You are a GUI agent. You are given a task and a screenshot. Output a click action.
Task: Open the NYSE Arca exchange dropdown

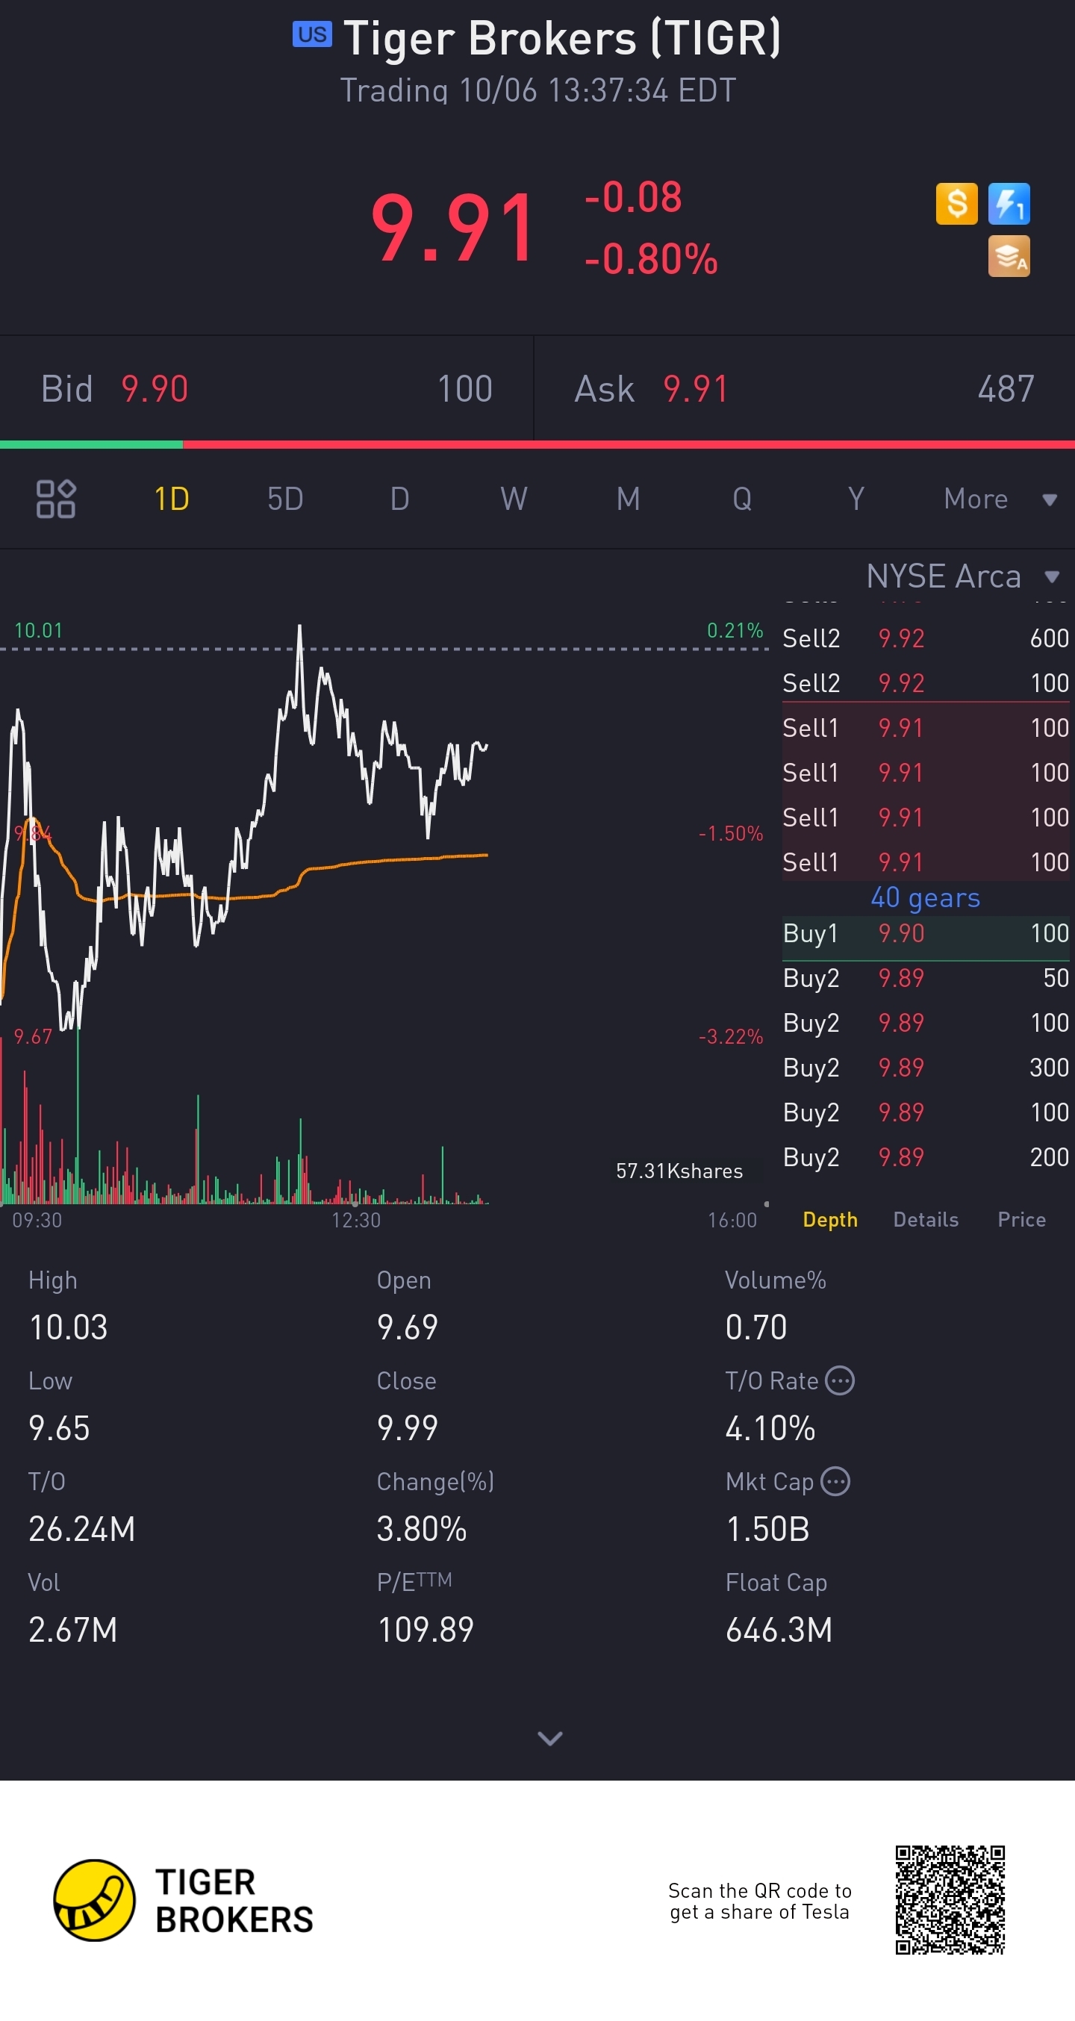coord(964,576)
